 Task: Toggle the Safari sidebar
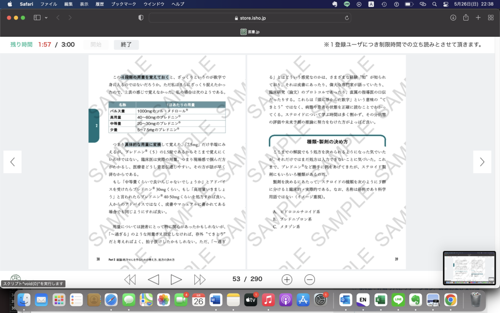click(37, 18)
